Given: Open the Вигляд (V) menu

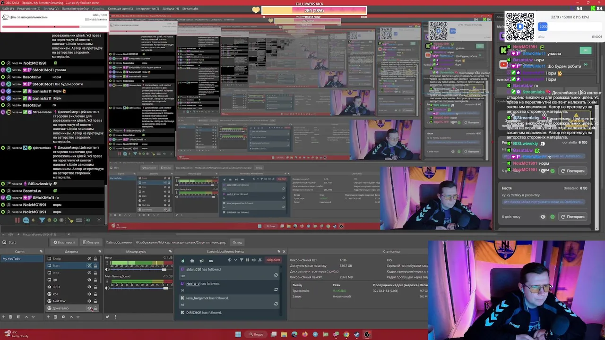Looking at the screenshot, I should tap(51, 8).
